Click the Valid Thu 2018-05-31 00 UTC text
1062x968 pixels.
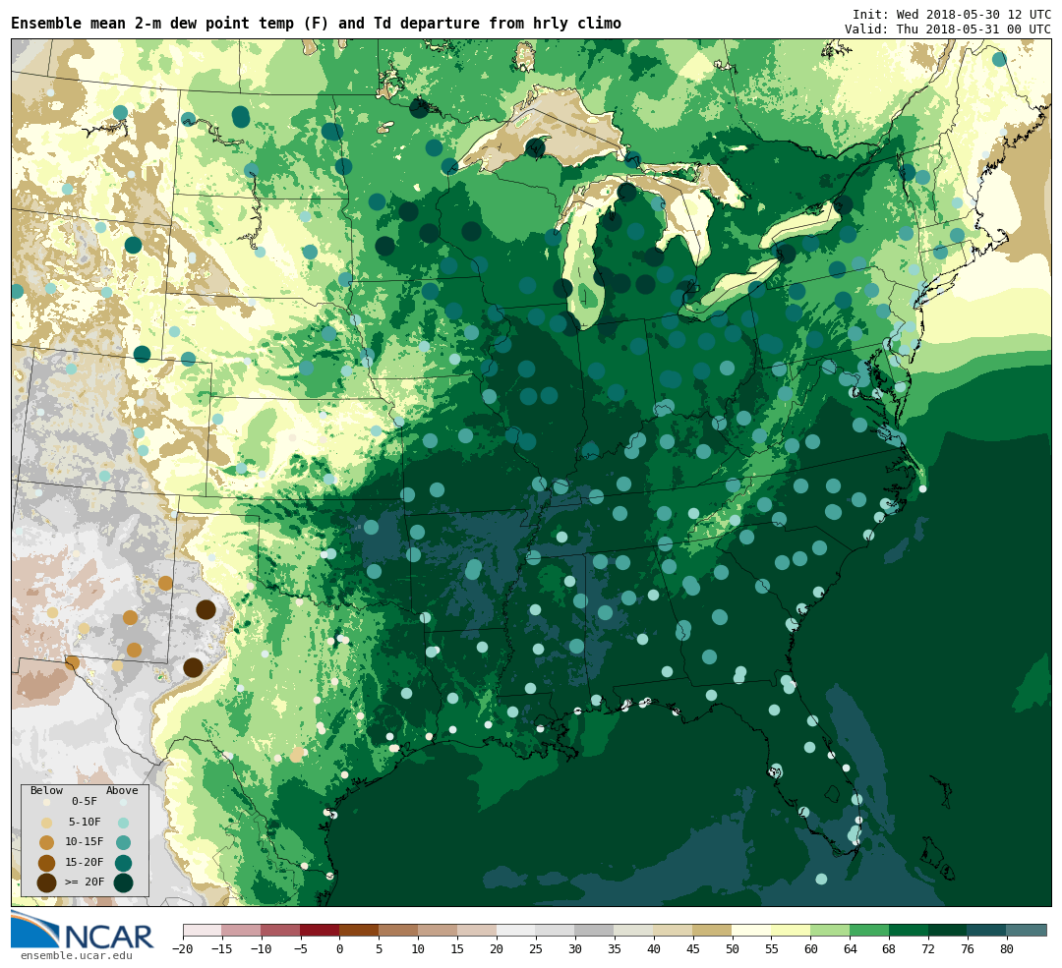click(947, 29)
